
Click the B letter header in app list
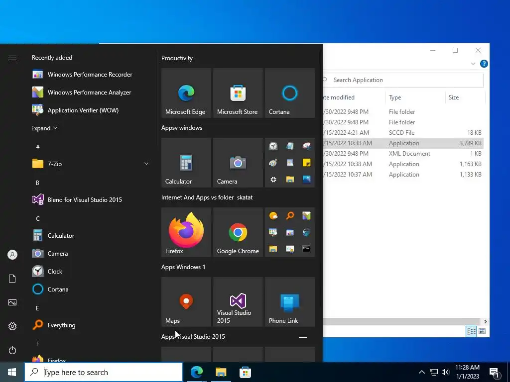[x=37, y=183]
